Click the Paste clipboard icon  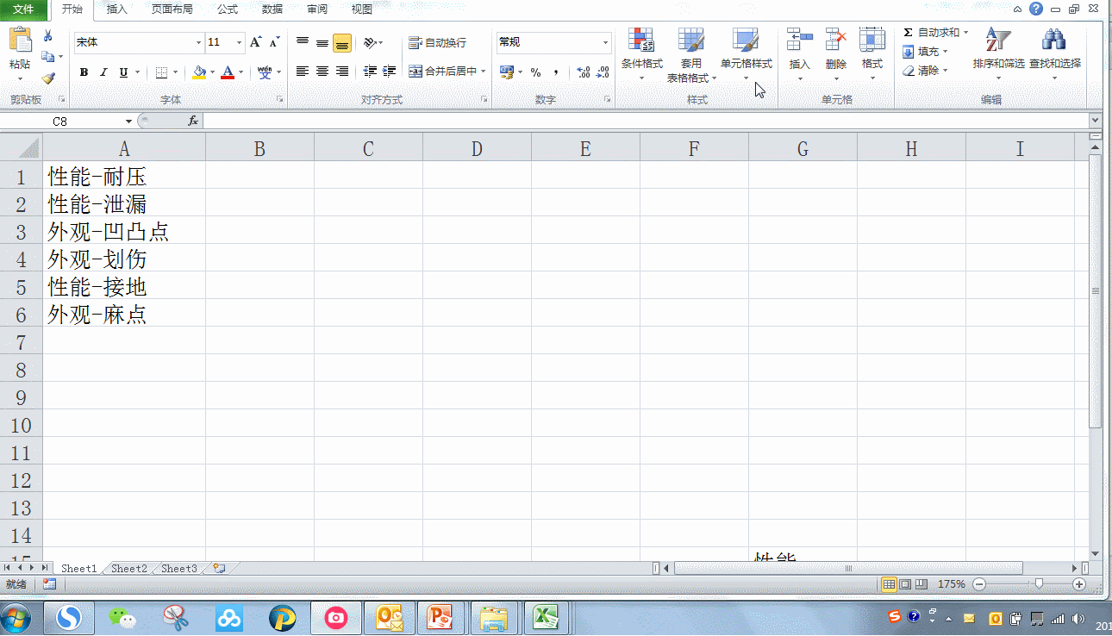19,40
